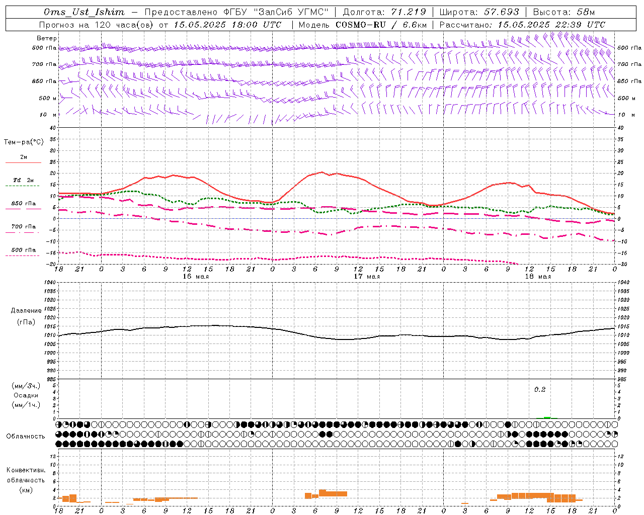This screenshot has width=644, height=515.
Task: Click the forecast start 15.05.2025 18:00 UTC
Action: pos(227,25)
